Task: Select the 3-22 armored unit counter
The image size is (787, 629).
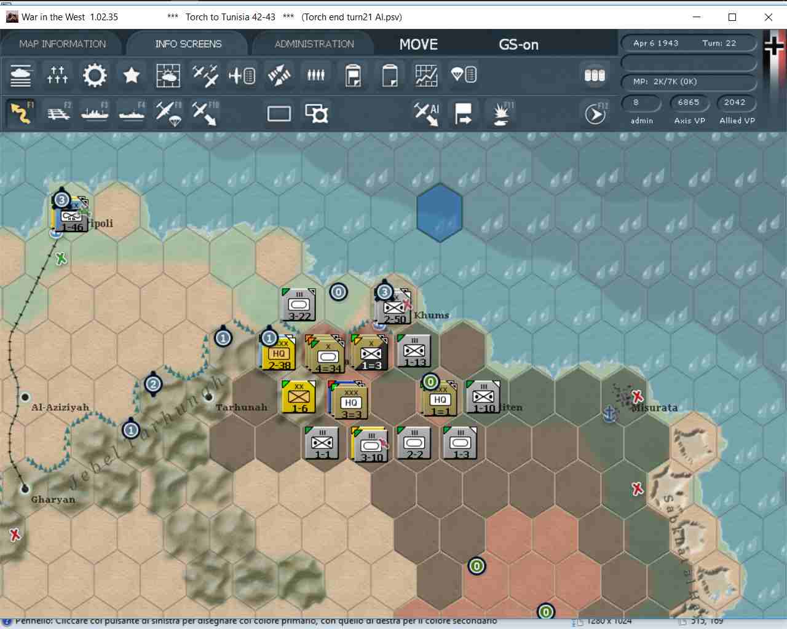Action: point(299,305)
